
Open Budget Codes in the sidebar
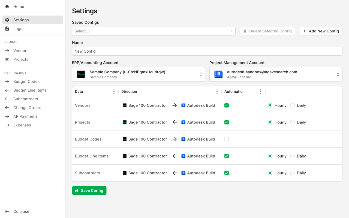click(32, 81)
